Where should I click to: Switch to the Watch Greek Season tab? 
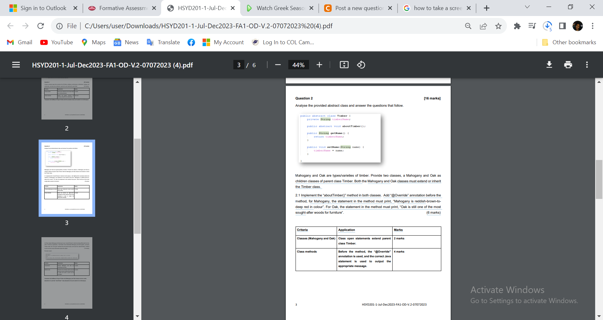pos(279,8)
